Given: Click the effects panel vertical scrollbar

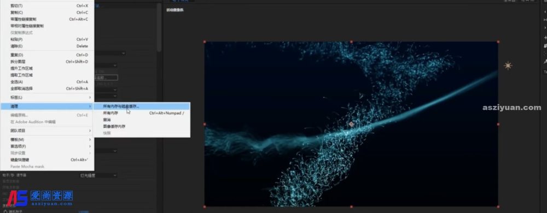Looking at the screenshot, I should tap(159, 28).
